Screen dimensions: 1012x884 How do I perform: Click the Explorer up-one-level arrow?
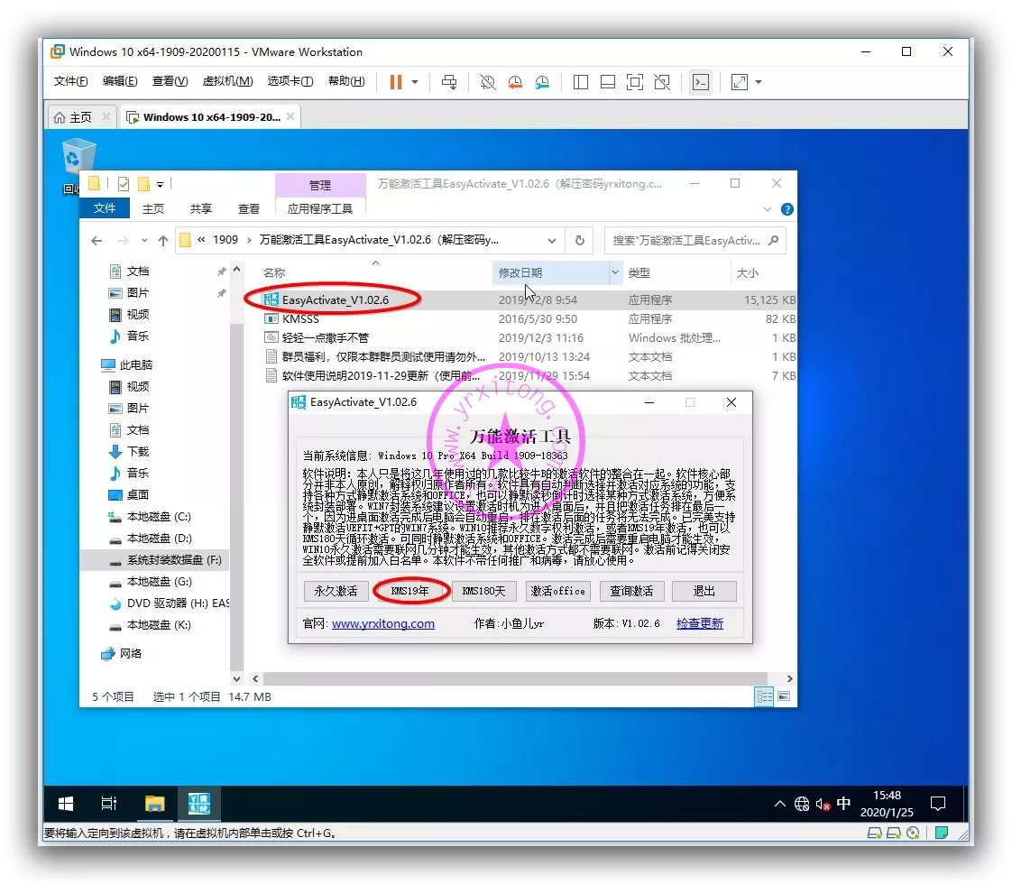pyautogui.click(x=163, y=241)
